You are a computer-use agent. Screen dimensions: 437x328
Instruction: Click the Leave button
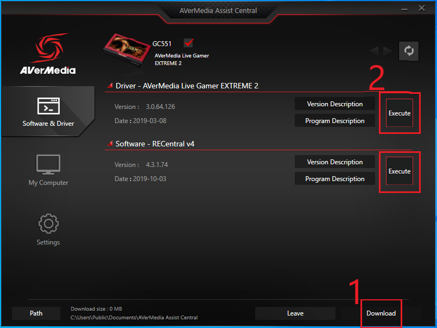[295, 313]
